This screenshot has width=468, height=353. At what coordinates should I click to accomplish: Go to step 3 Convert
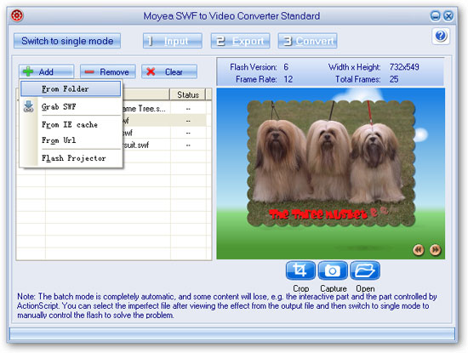(307, 41)
